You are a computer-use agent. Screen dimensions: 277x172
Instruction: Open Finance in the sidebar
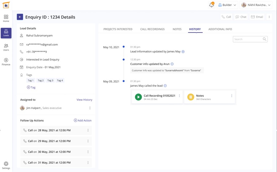(6, 62)
